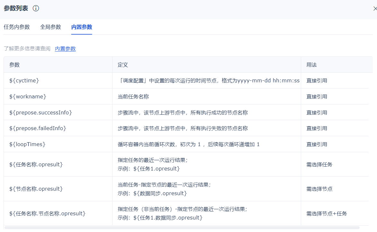Pick the ${loopTimes} parameter

tap(27, 144)
